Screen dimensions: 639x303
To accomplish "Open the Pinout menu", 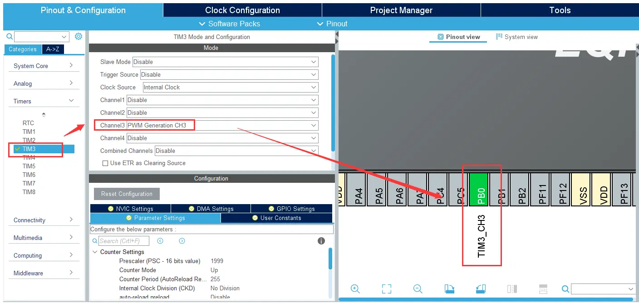I will [332, 24].
